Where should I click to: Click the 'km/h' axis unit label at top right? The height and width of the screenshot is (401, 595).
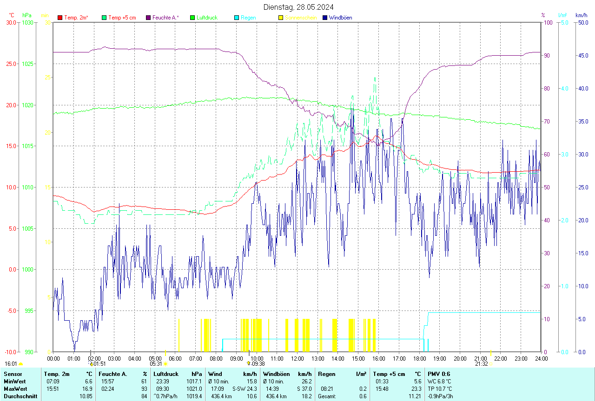pos(582,15)
